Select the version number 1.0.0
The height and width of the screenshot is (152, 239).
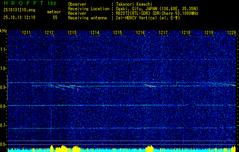coord(52,3)
